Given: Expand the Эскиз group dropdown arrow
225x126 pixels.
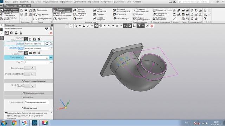Looking at the screenshot, I should (49, 22).
